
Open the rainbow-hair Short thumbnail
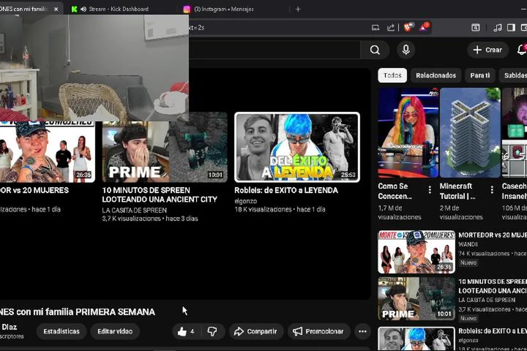pyautogui.click(x=408, y=133)
